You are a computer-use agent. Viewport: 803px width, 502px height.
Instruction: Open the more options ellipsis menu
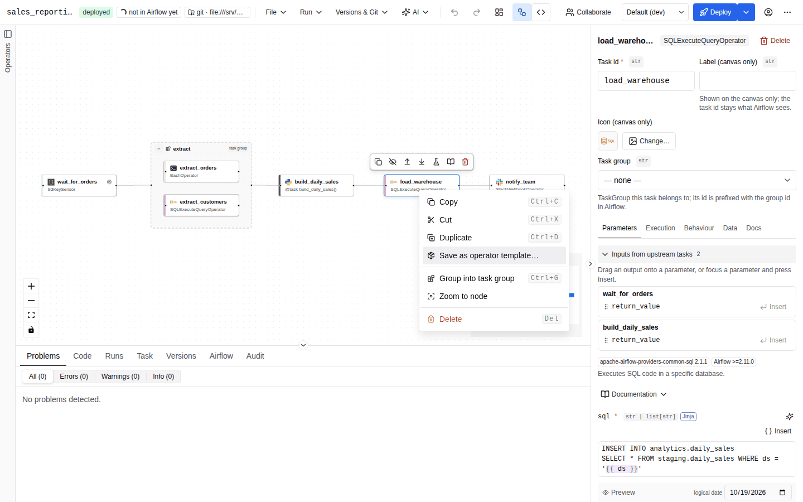(x=787, y=12)
